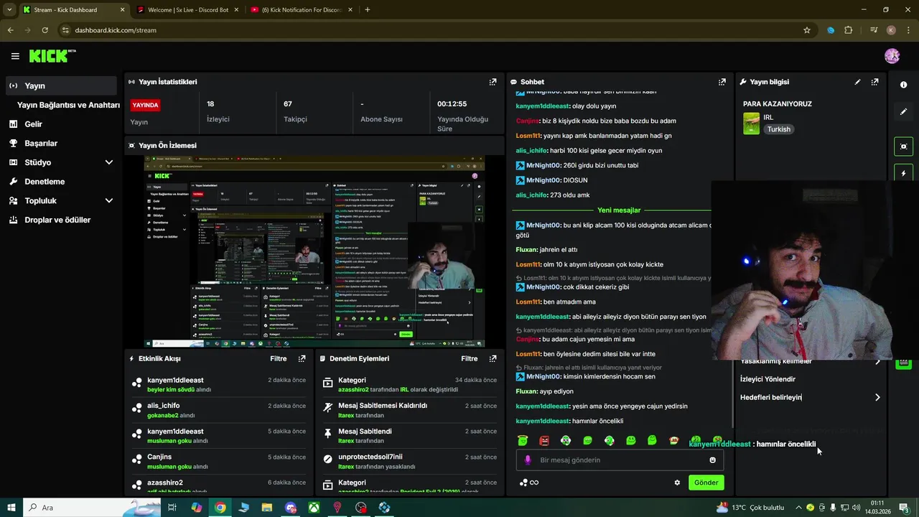
Task: Open chat settings gear beside Gönder
Action: (x=676, y=483)
